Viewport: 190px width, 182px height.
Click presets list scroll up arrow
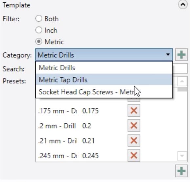[x=182, y=81]
